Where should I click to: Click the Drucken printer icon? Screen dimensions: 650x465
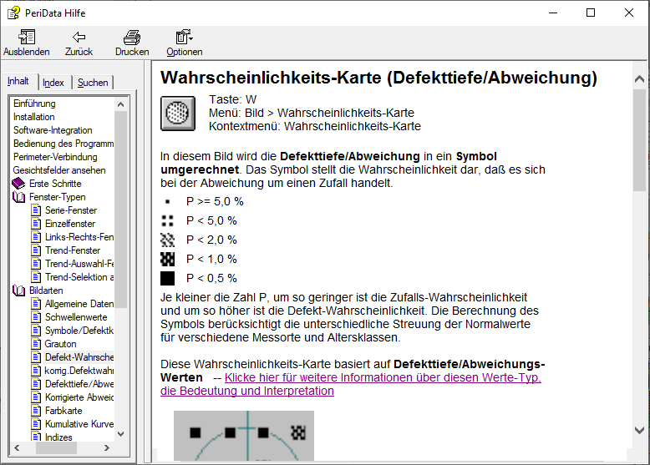132,38
